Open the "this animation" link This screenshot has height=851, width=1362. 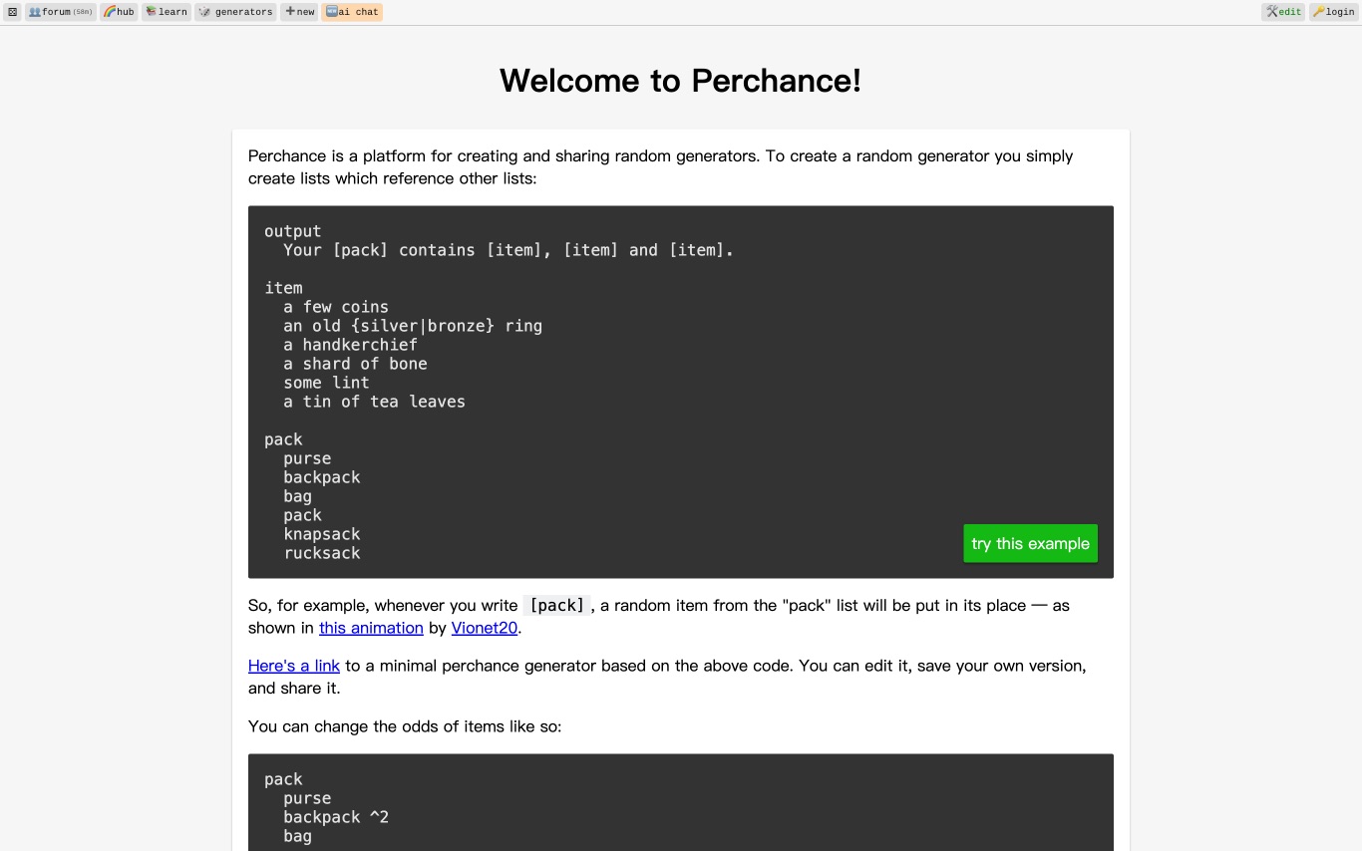371,628
